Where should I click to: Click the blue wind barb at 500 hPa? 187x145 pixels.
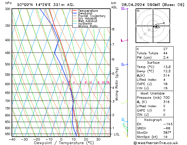click(x=124, y=64)
